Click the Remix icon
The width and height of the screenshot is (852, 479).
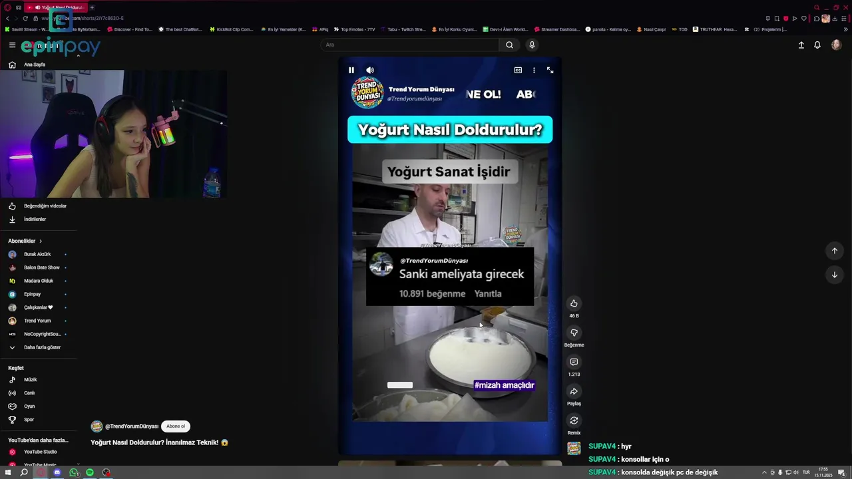coord(574,420)
